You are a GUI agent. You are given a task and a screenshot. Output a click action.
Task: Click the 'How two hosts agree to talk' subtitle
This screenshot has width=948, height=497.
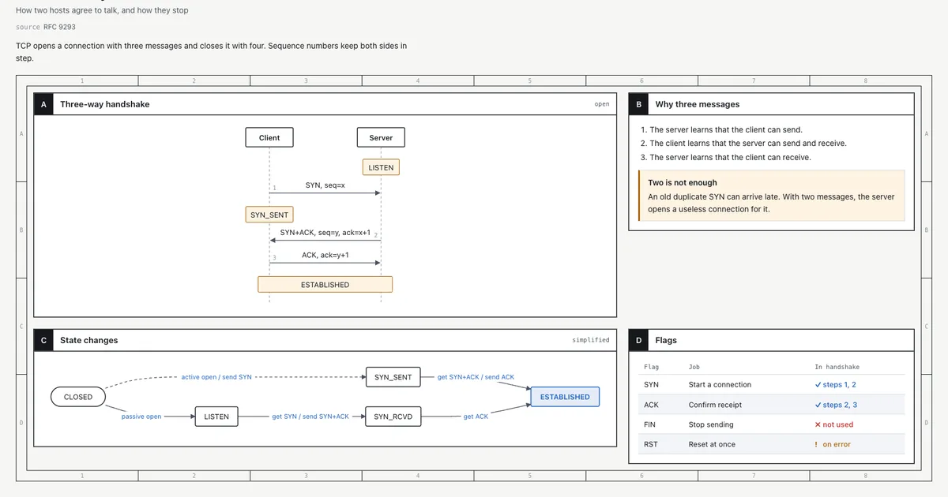click(102, 10)
